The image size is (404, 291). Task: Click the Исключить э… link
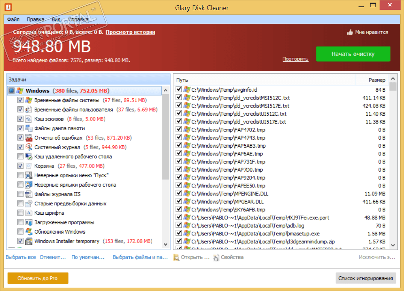377,257
